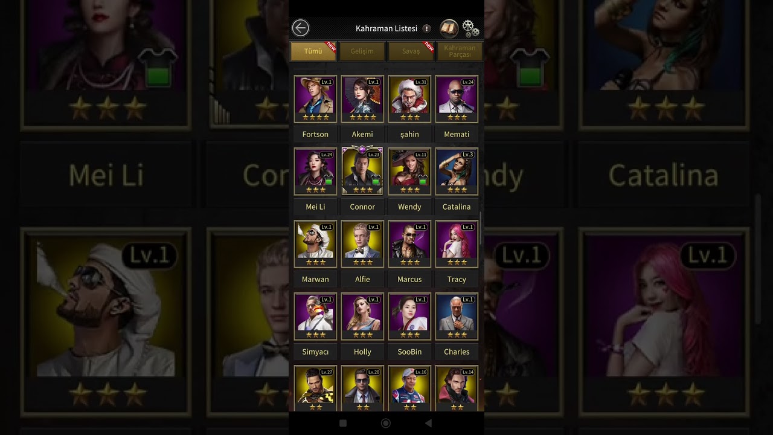Screen dimensions: 773x435
Task: Tap the back arrow icon
Action: tap(300, 28)
